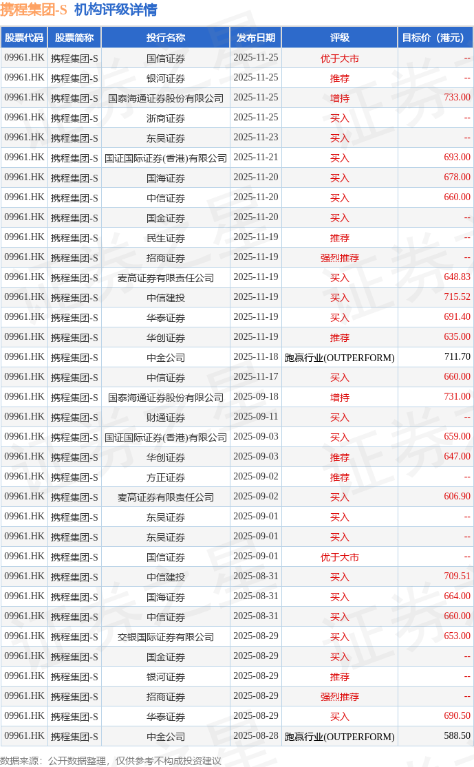Select 交银国际证券有限公司 cell
This screenshot has width=474, height=767.
pyautogui.click(x=166, y=637)
